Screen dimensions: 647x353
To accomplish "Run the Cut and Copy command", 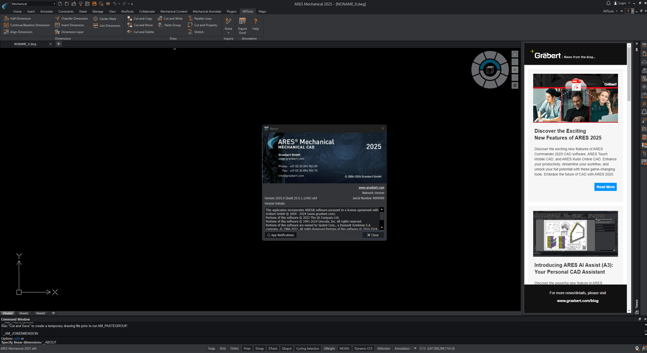I will [140, 19].
